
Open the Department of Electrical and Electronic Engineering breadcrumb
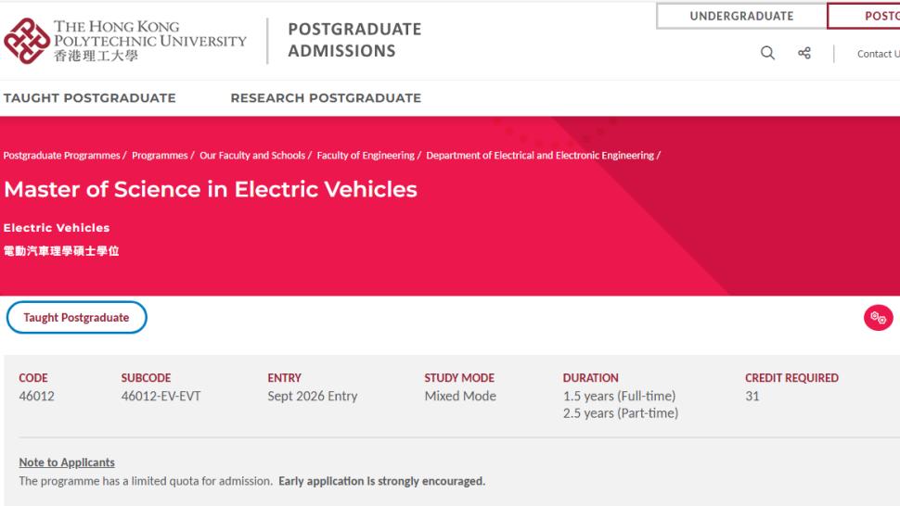540,156
